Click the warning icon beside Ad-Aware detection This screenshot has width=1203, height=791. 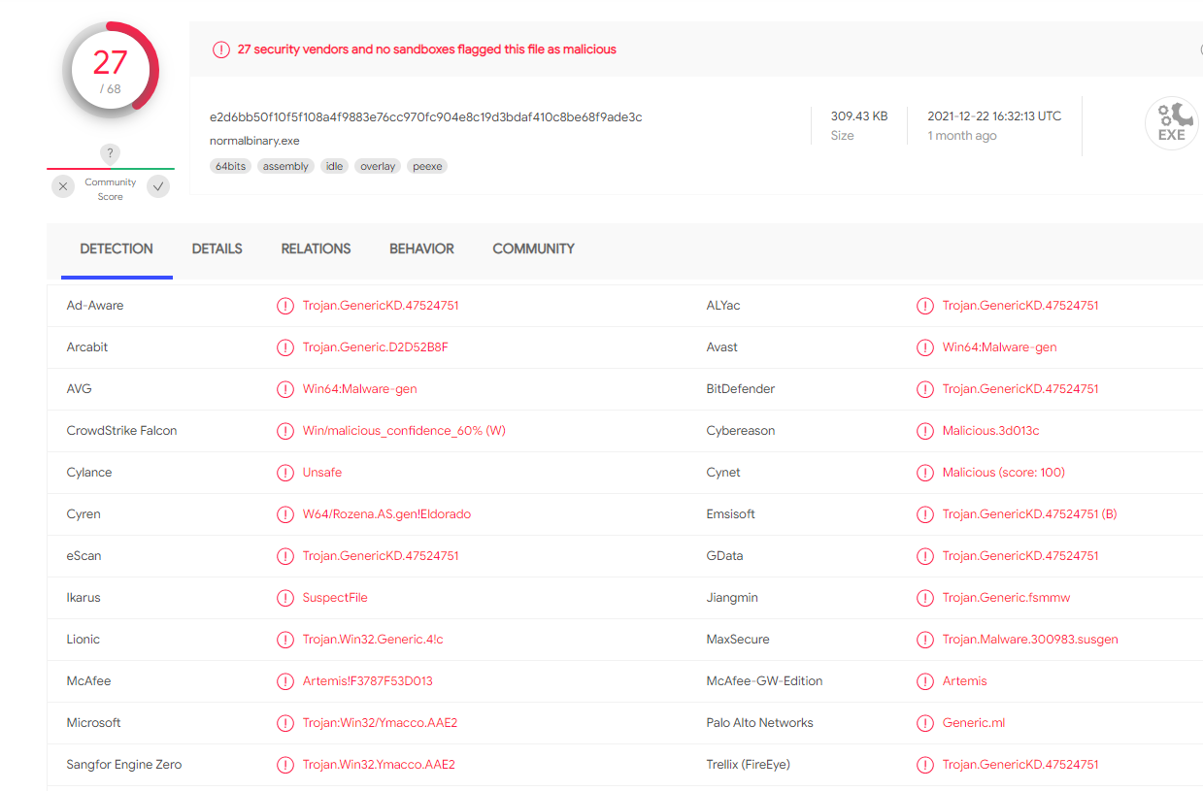tap(285, 306)
